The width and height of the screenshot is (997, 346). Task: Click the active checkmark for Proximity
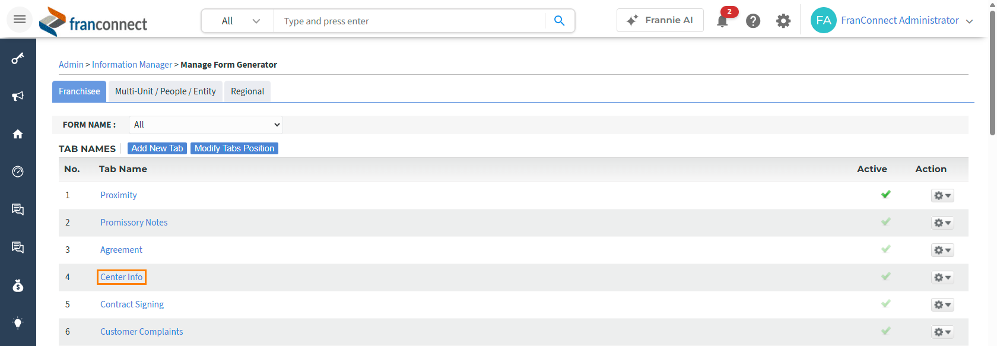[886, 195]
